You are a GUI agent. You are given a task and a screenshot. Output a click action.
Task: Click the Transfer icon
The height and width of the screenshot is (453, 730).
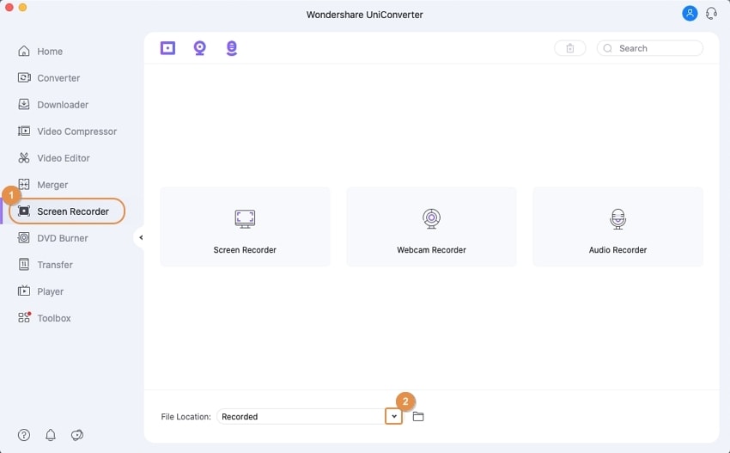point(24,264)
